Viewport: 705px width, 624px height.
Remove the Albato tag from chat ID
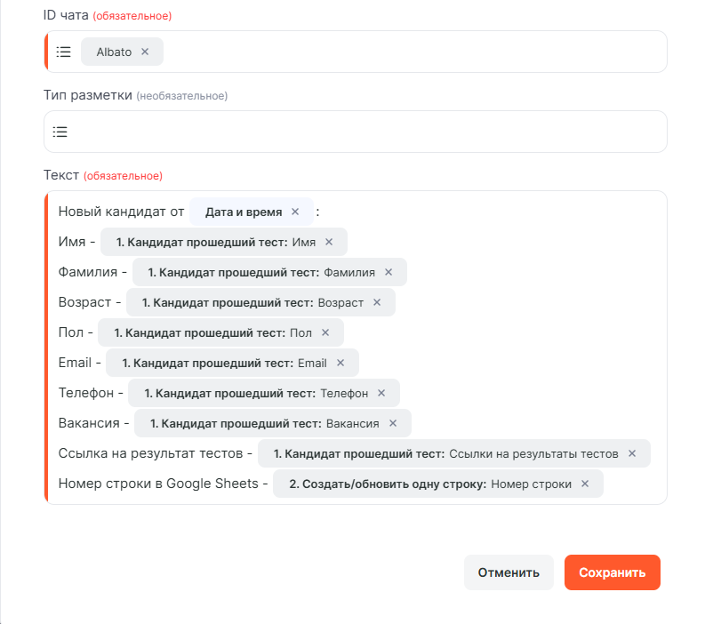pyautogui.click(x=145, y=52)
